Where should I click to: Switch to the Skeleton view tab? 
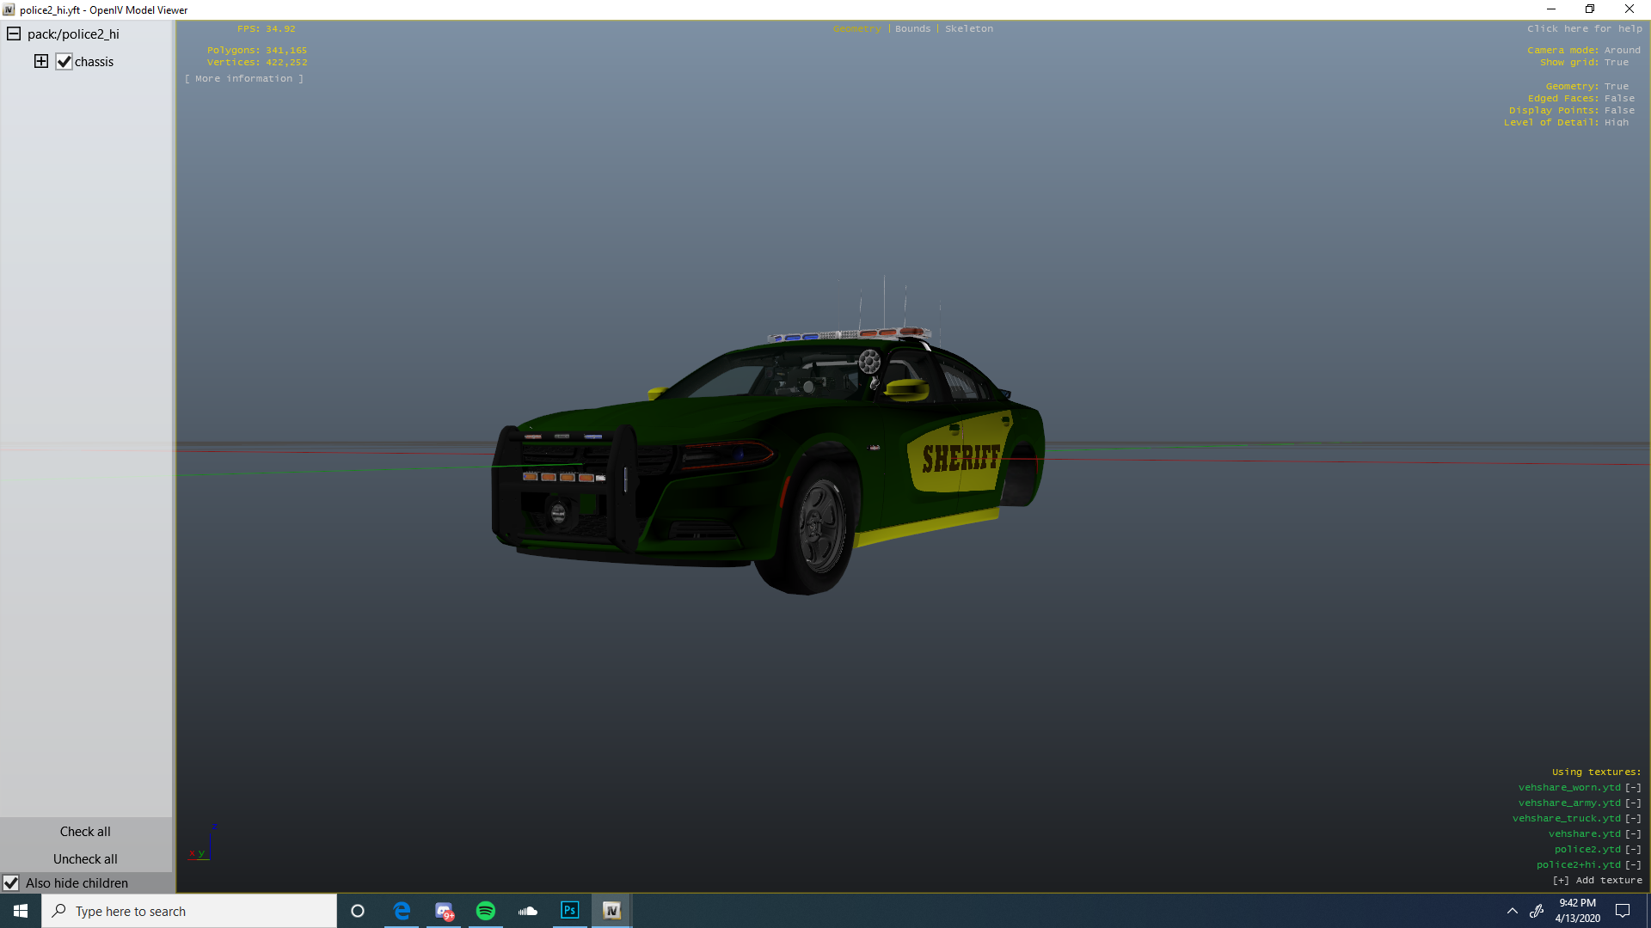point(968,29)
